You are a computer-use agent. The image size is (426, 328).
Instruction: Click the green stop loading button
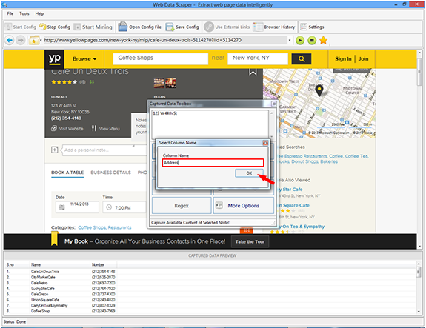click(312, 41)
